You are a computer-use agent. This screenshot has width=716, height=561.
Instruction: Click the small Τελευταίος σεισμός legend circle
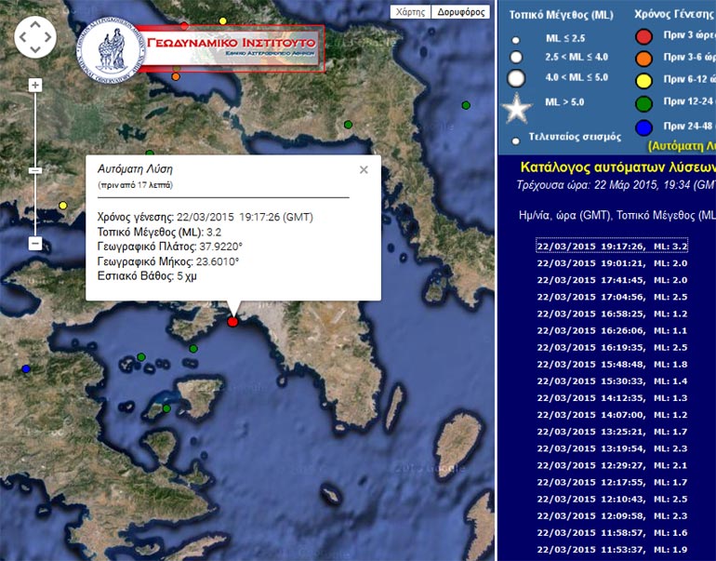pyautogui.click(x=515, y=141)
